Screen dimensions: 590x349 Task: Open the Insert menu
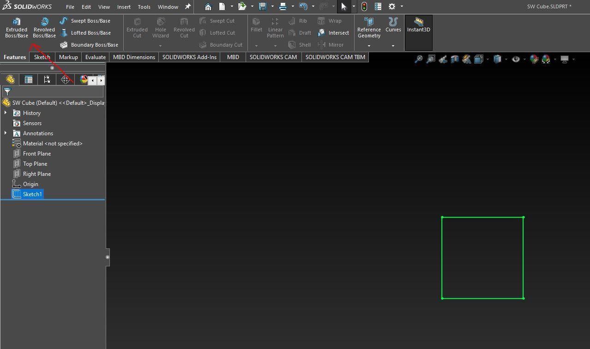(x=123, y=6)
